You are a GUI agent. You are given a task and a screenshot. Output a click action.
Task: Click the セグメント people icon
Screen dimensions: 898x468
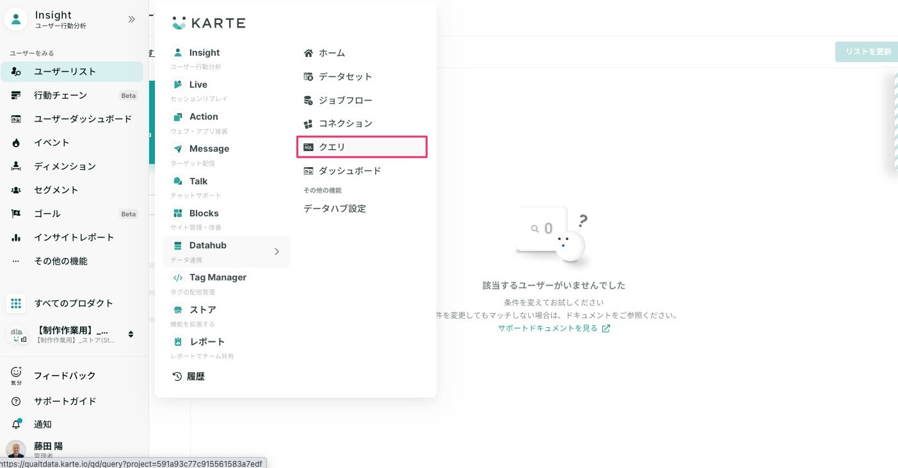(17, 190)
